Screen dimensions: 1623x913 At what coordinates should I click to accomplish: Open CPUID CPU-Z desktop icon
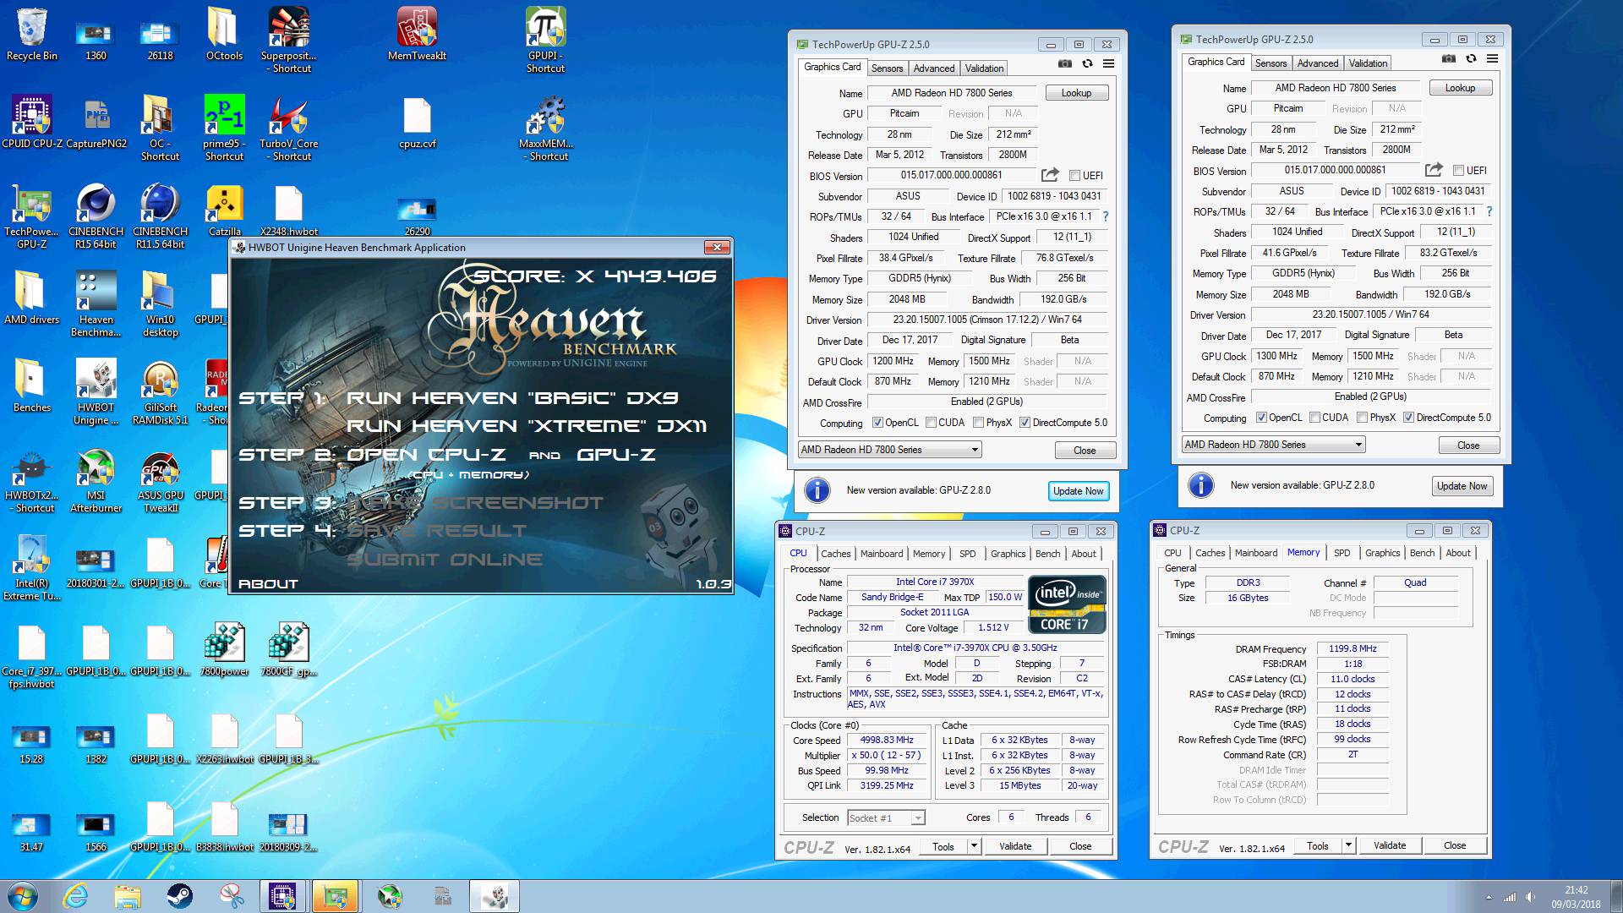pyautogui.click(x=31, y=122)
